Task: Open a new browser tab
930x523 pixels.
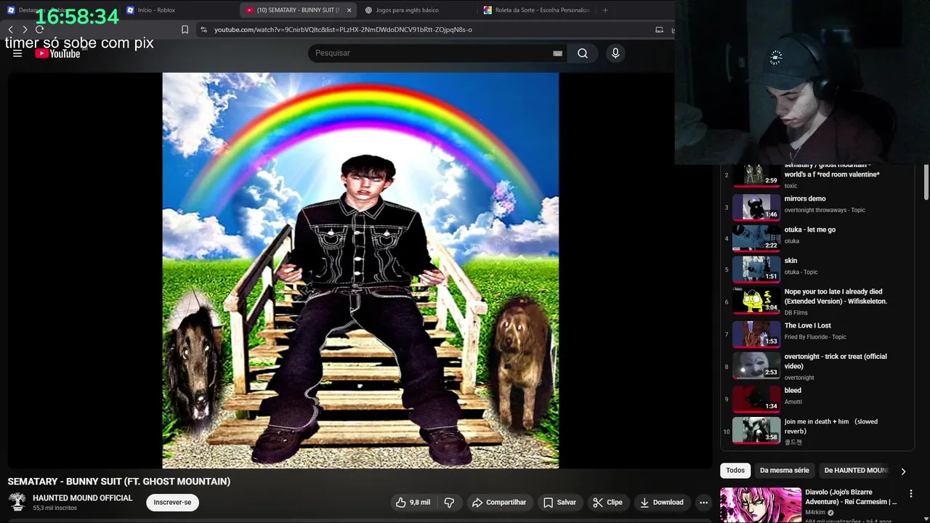Action: pyautogui.click(x=605, y=10)
